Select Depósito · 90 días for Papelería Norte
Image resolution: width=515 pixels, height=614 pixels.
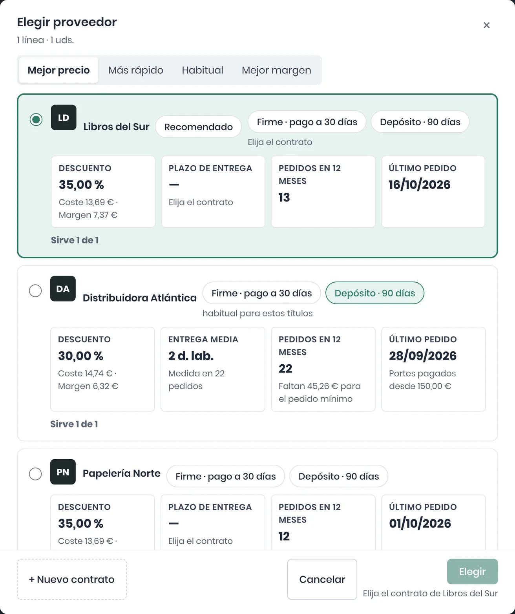(339, 476)
